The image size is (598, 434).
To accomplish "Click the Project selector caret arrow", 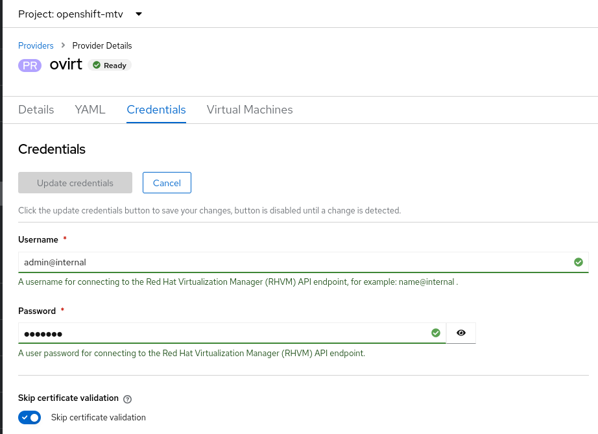I will (139, 14).
